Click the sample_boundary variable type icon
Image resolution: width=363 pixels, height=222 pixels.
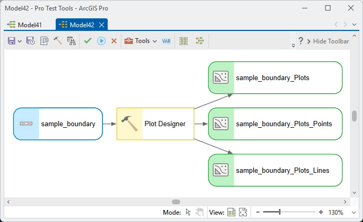click(26, 124)
